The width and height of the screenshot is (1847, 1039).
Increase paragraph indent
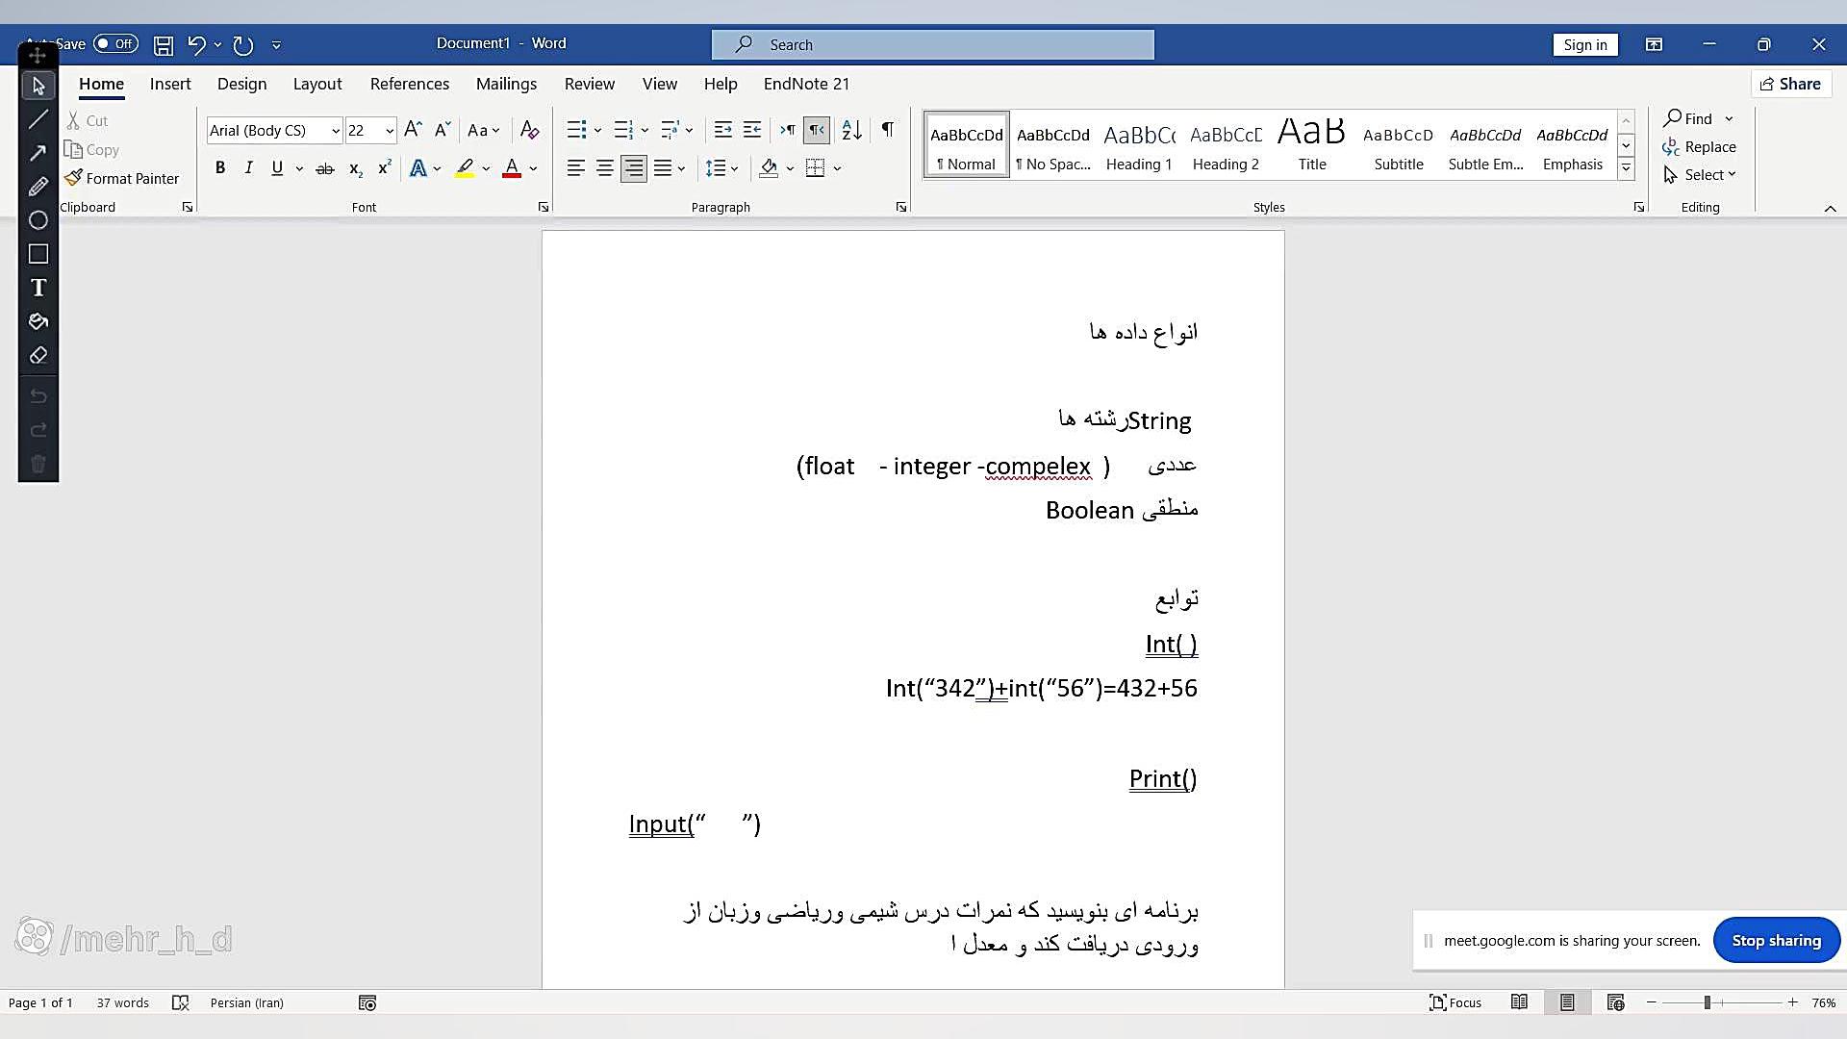pos(752,130)
